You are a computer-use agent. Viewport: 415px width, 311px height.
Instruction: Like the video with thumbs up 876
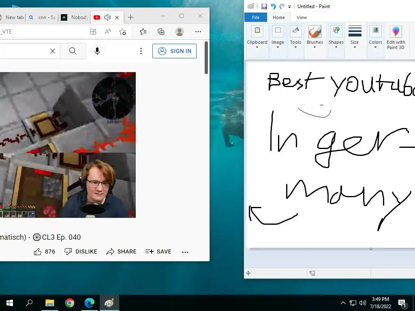click(x=45, y=252)
